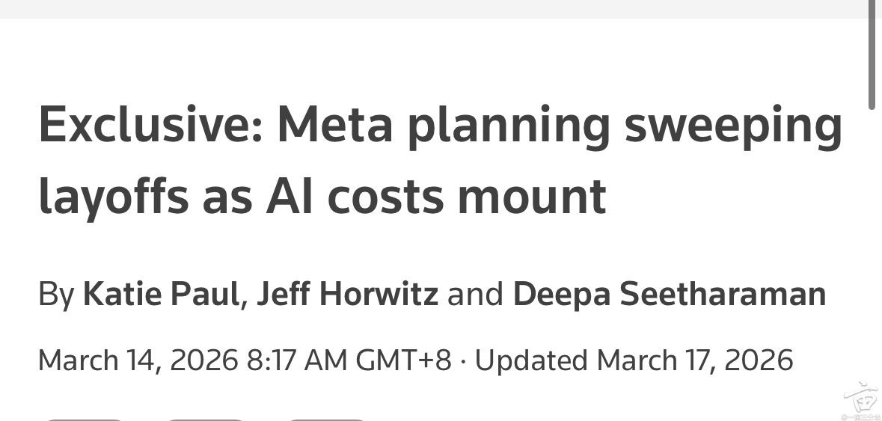Click the 'By' byline label

click(x=56, y=294)
